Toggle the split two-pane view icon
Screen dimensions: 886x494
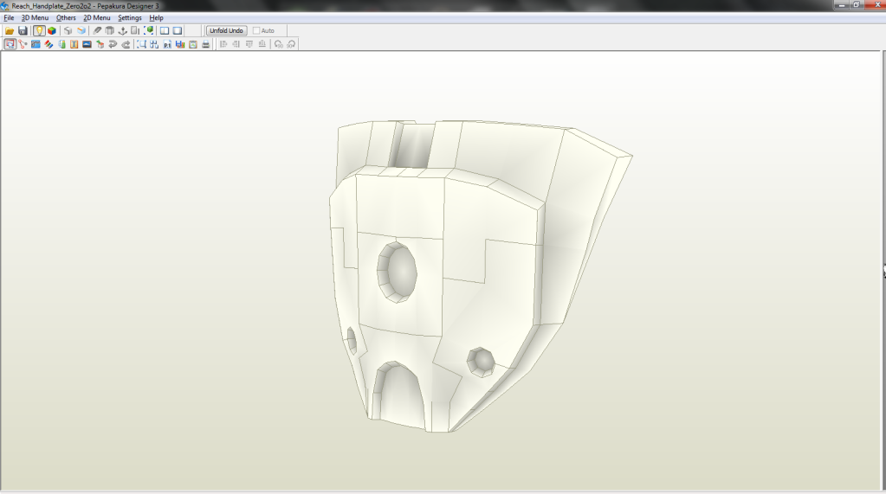coord(164,31)
